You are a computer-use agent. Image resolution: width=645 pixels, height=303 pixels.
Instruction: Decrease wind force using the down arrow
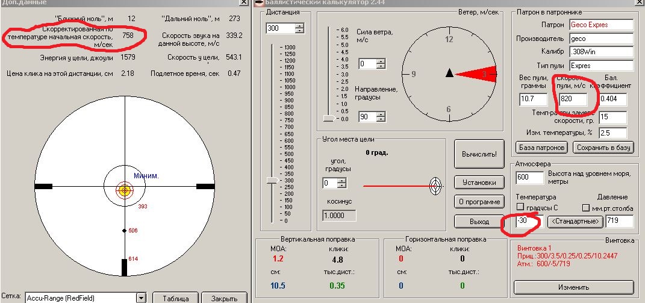(x=381, y=66)
